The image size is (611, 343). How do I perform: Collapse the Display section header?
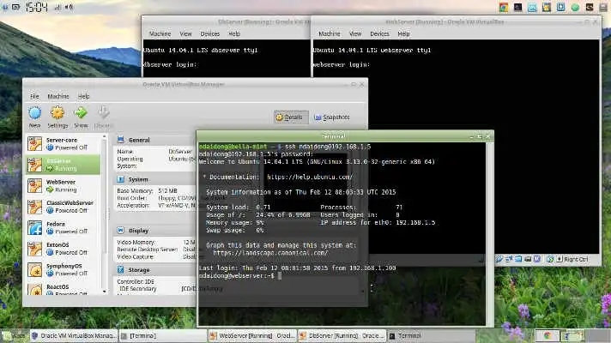tap(138, 231)
